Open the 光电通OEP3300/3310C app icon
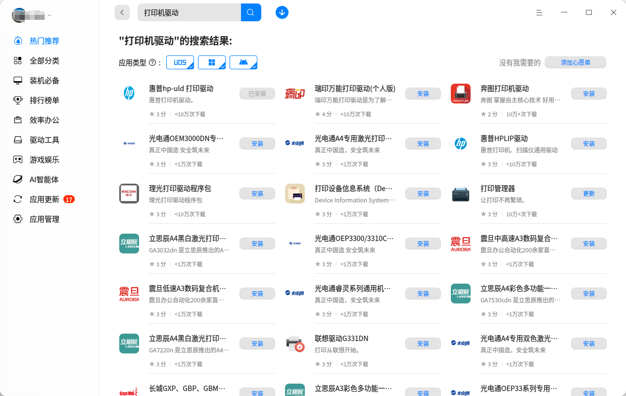Viewport: 626px width, 396px height. point(295,244)
